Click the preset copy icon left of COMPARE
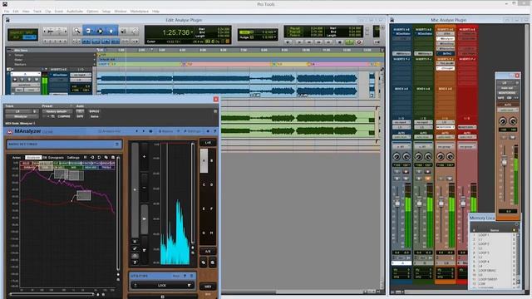The height and width of the screenshot is (299, 532). [53, 116]
